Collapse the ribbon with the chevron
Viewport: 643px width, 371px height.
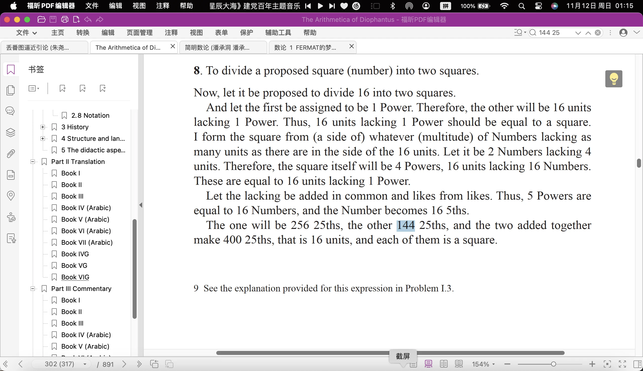click(x=637, y=32)
